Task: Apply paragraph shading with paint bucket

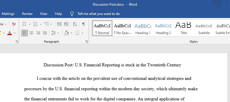Action: point(66,33)
